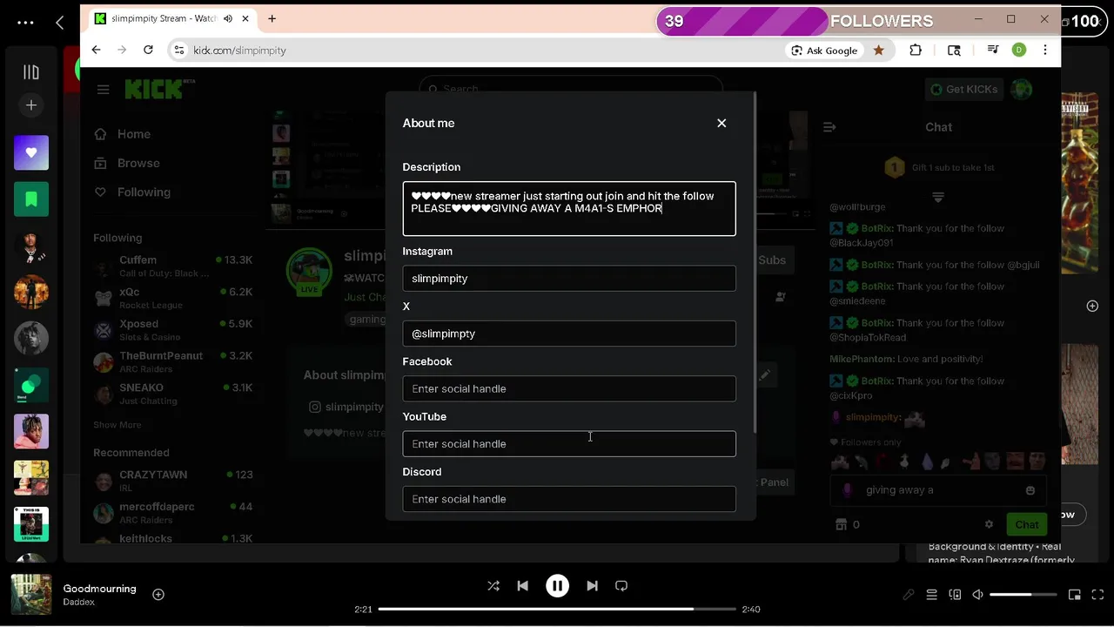
Task: Open keithlocks recommended channel
Action: (x=172, y=538)
